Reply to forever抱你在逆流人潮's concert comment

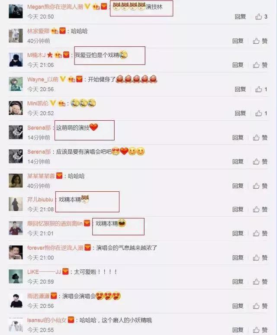coord(238,258)
